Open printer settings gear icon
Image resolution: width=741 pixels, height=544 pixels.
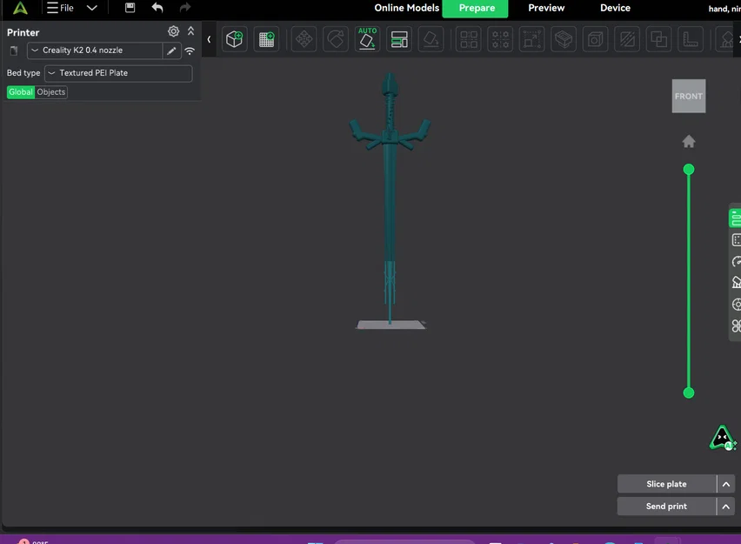173,31
